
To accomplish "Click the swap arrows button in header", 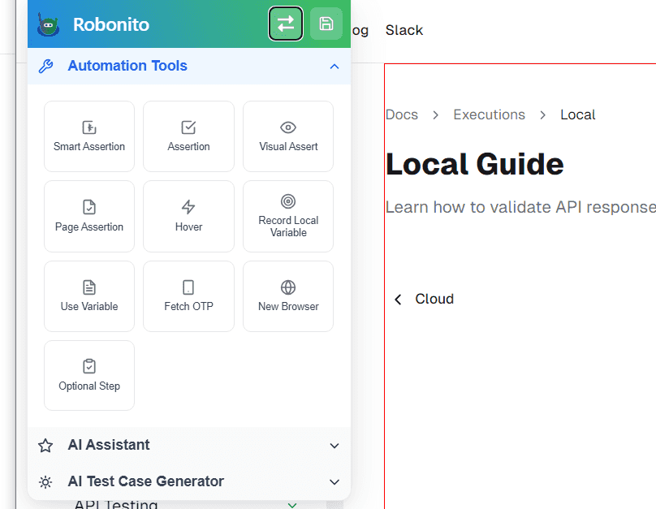I will pyautogui.click(x=286, y=24).
